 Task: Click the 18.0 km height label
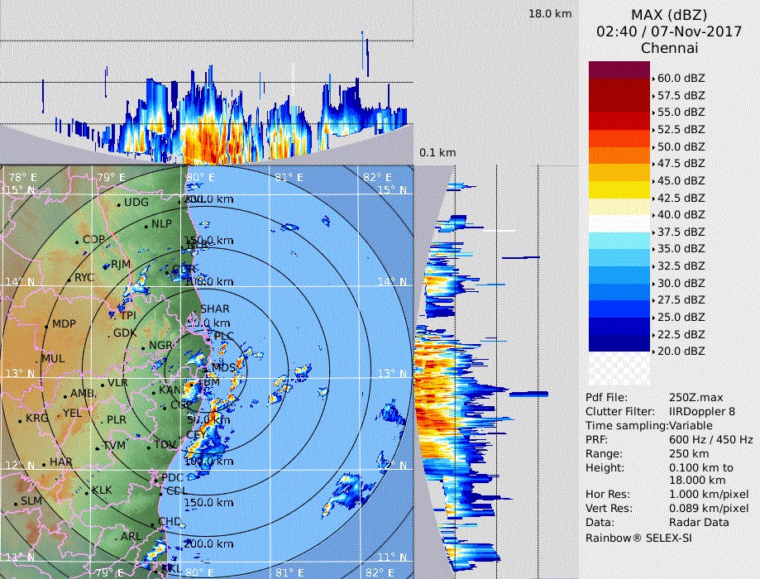(x=550, y=13)
